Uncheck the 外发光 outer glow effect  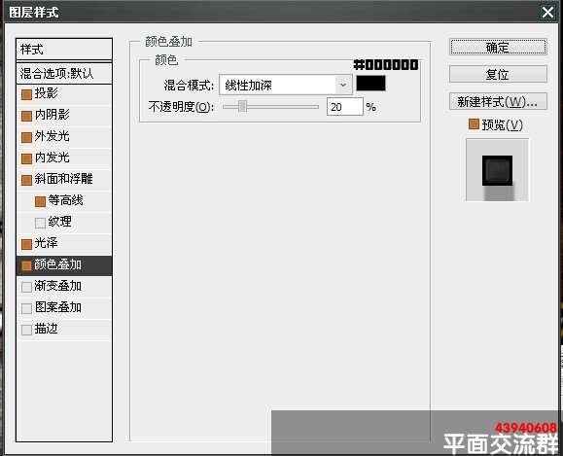(26, 137)
